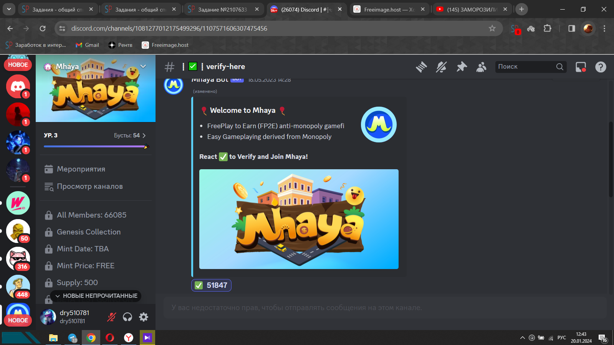Click the bottom НОВОЕ unread servers indicator
The height and width of the screenshot is (345, 614).
coord(18,320)
